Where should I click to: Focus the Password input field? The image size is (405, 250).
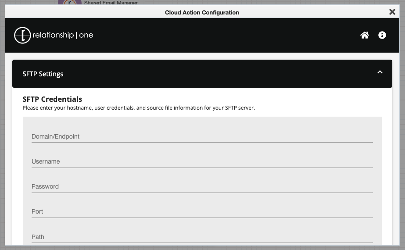202,186
